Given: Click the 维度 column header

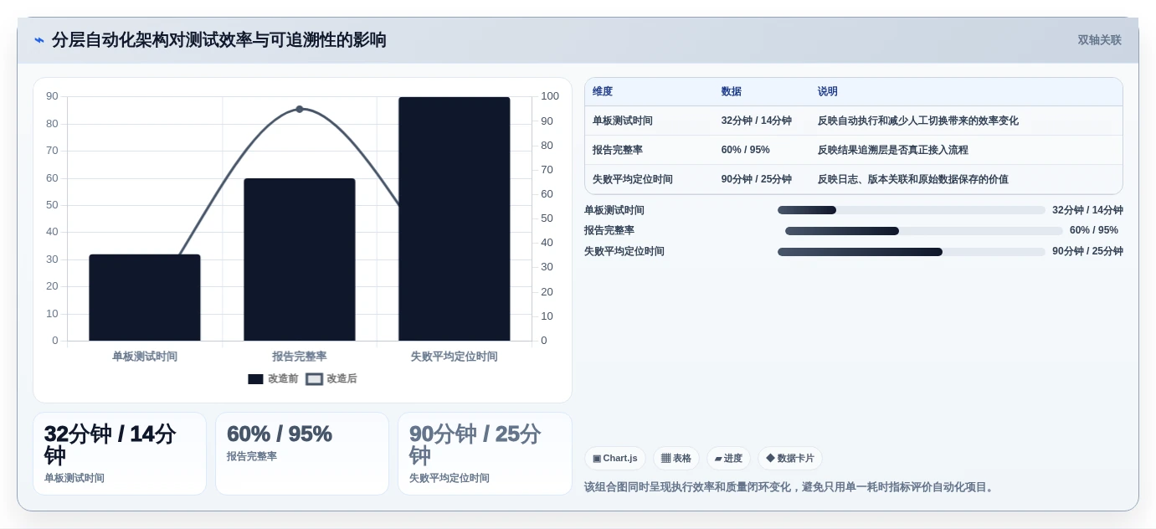Looking at the screenshot, I should [x=603, y=92].
